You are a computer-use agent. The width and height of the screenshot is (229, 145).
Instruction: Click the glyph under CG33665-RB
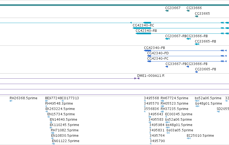tap(197, 44)
